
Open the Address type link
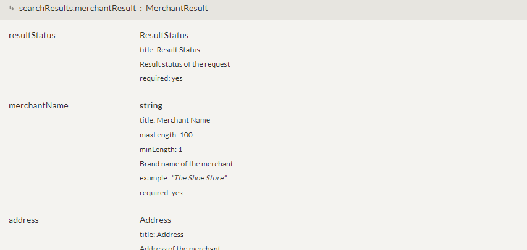[x=155, y=220]
